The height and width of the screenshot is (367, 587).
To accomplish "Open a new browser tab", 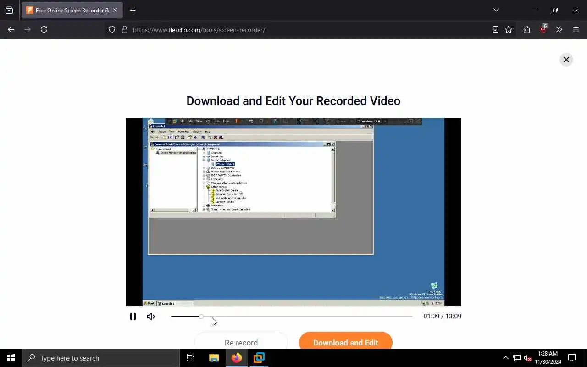I will tap(133, 10).
